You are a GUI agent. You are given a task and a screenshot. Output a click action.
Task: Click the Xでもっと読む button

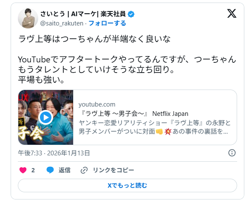click(x=127, y=185)
